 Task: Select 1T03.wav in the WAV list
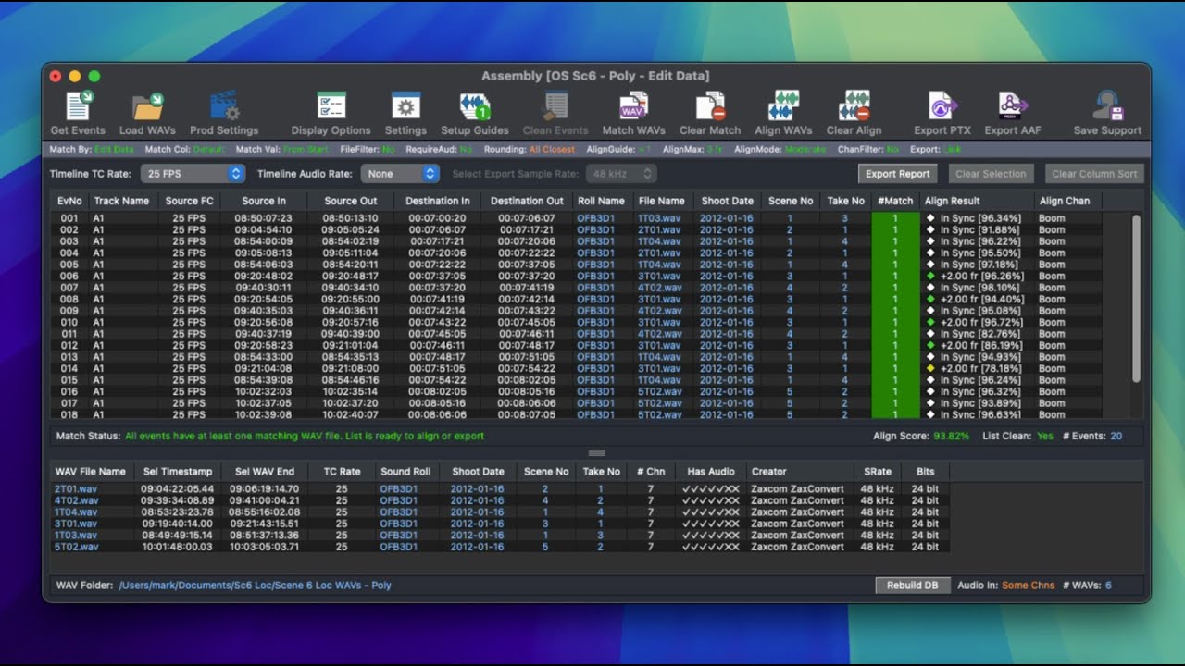(76, 535)
